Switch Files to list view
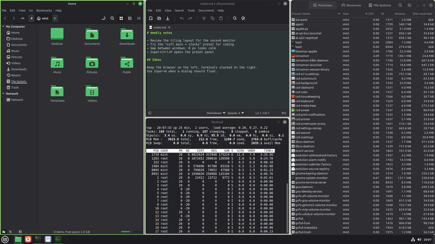Image resolution: width=435 pixels, height=244 pixels. [130, 18]
